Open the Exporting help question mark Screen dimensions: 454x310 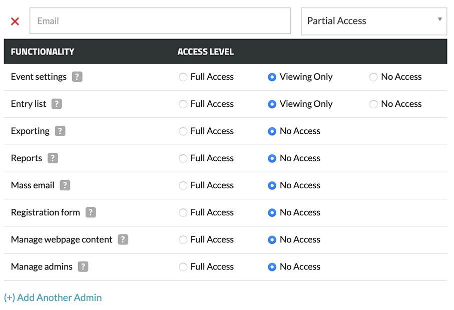point(60,131)
